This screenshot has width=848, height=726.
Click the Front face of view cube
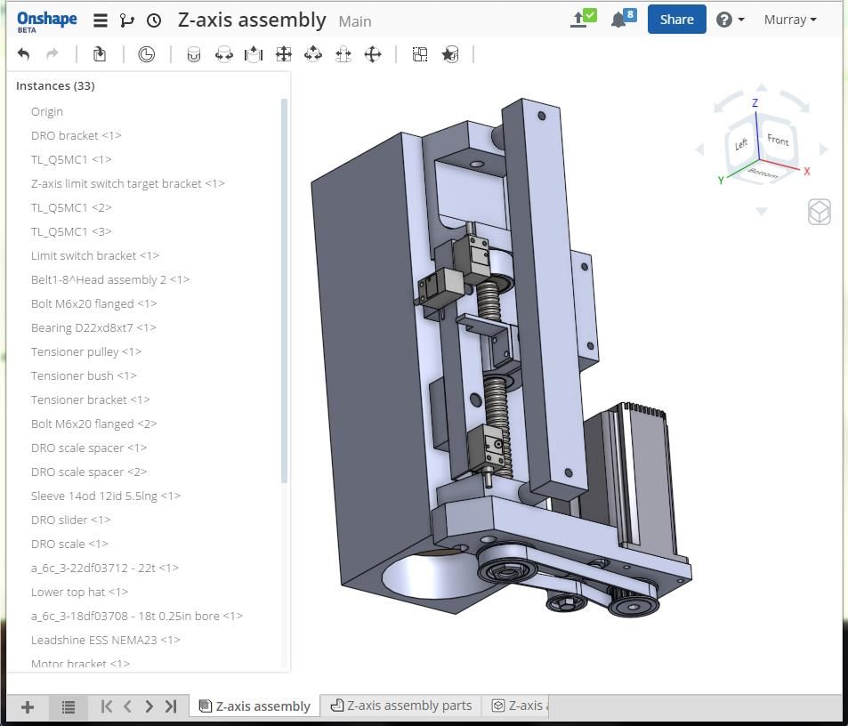pos(778,140)
